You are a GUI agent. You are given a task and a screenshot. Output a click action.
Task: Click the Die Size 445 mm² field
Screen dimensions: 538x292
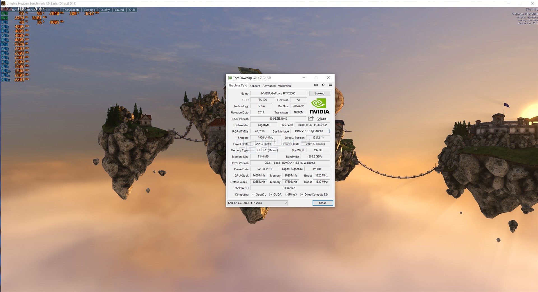(298, 106)
